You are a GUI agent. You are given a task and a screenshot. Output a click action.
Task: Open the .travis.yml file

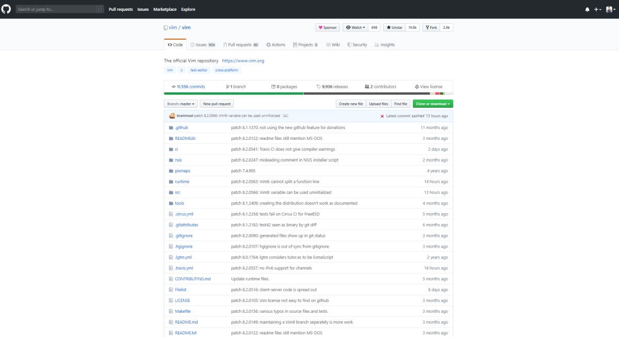184,268
